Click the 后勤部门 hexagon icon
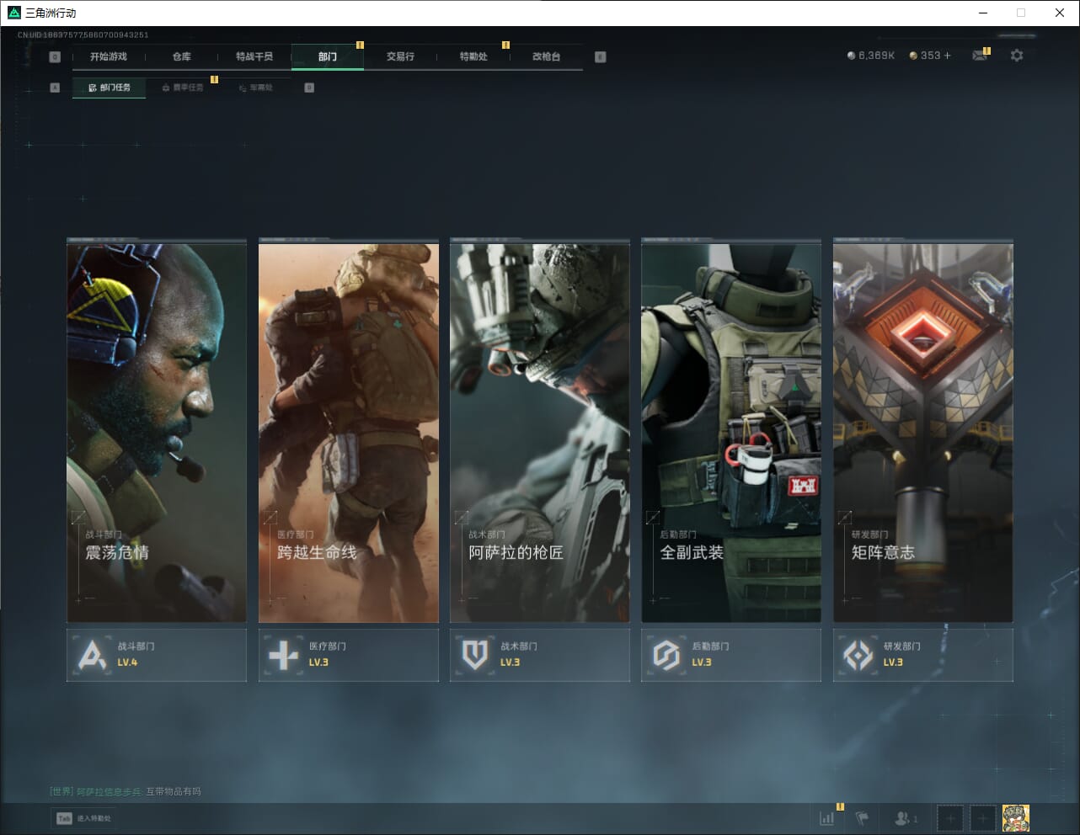 666,655
